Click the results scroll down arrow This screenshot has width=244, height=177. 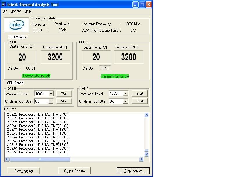(x=147, y=154)
